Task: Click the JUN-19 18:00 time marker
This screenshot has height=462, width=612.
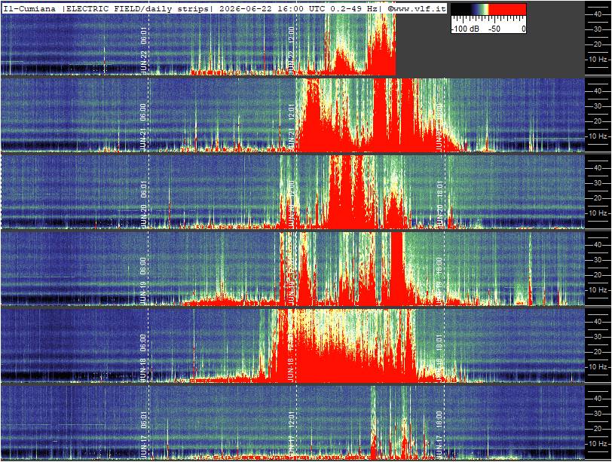Action: tap(440, 281)
